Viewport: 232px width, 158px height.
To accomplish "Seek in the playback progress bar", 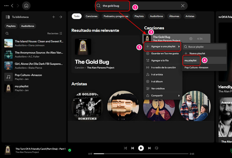I will coord(141,154).
